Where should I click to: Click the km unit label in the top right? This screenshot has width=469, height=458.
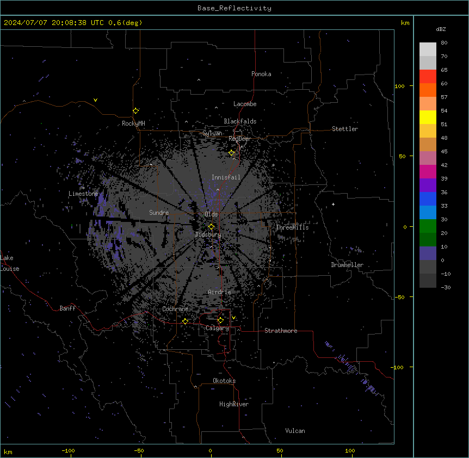click(405, 23)
